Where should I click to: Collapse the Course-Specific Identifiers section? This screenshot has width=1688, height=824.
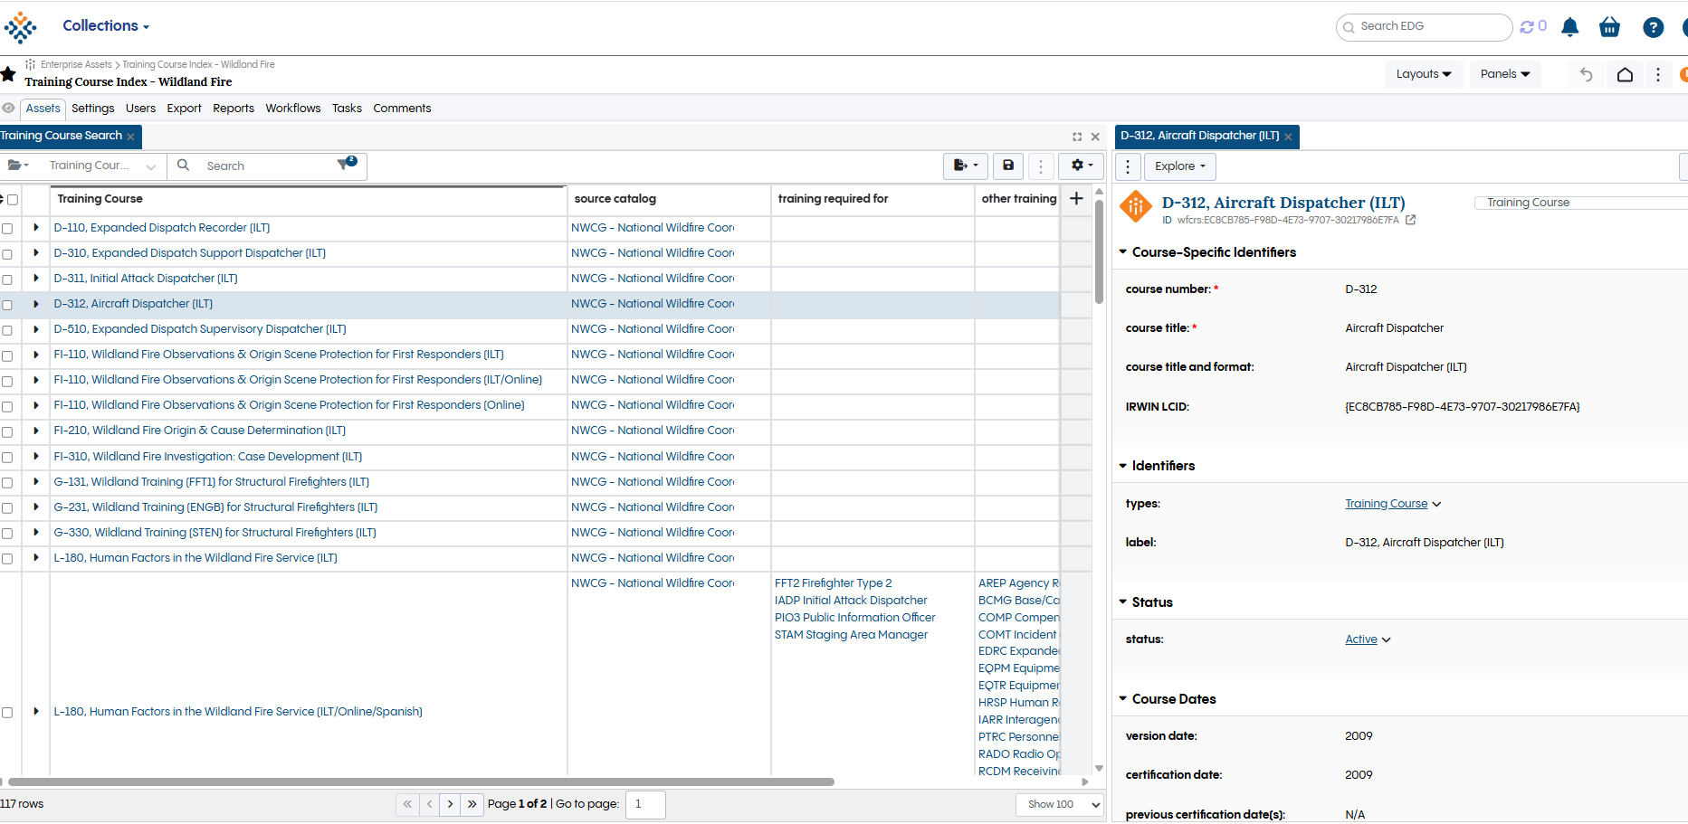point(1123,252)
